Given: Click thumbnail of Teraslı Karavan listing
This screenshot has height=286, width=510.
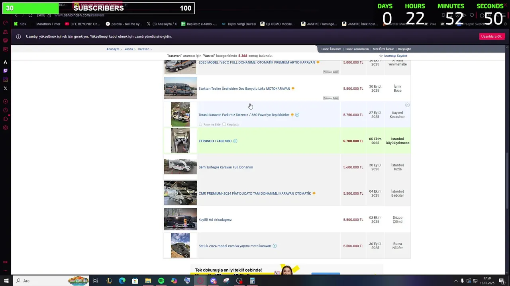Looking at the screenshot, I should point(180,114).
